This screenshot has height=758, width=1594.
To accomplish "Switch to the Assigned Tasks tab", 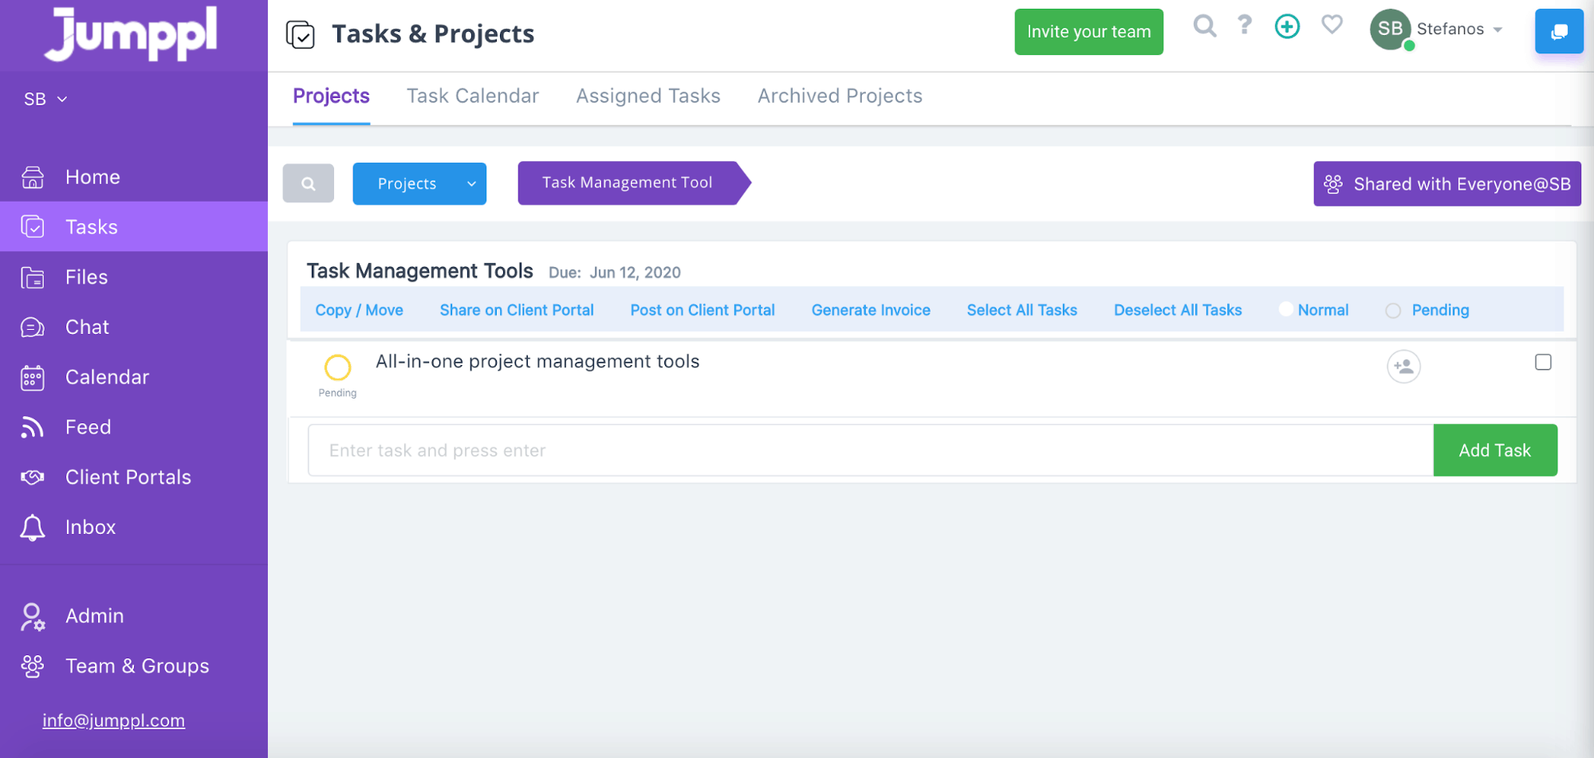I will coord(648,96).
